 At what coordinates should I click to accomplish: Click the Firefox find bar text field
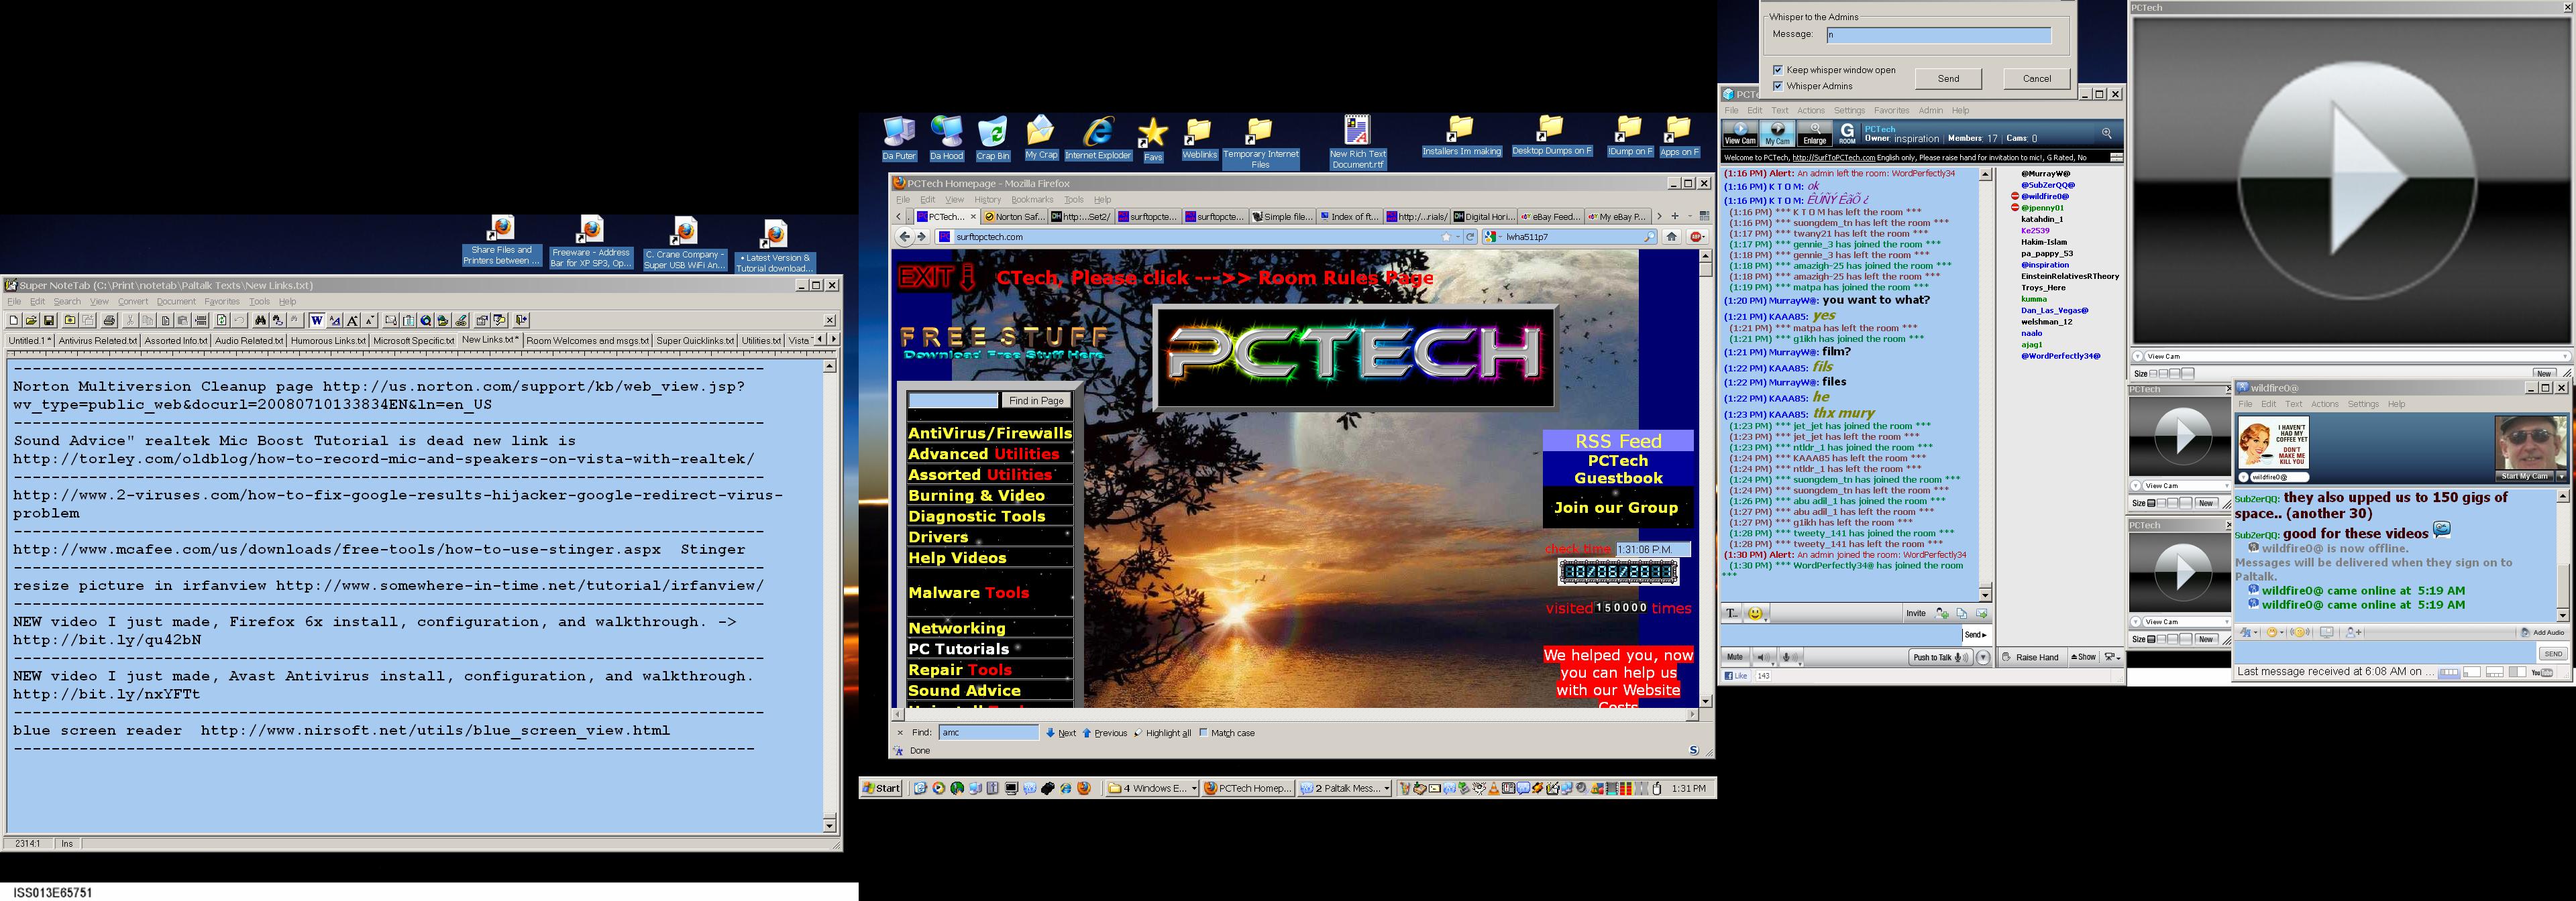988,732
